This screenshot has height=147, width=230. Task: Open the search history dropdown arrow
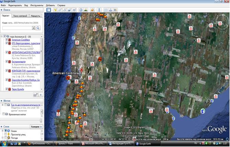[x=33, y=28]
